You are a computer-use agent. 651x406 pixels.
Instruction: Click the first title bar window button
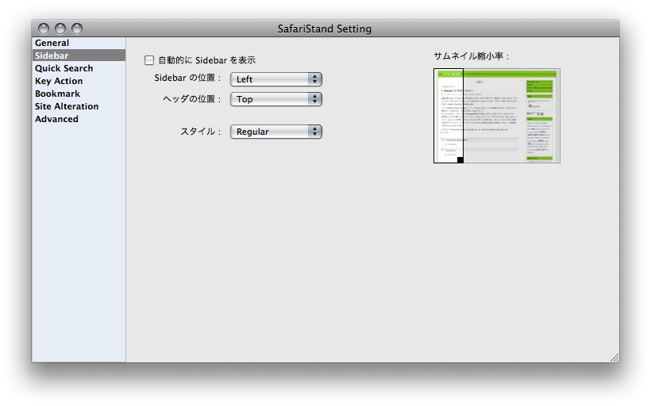(x=44, y=29)
